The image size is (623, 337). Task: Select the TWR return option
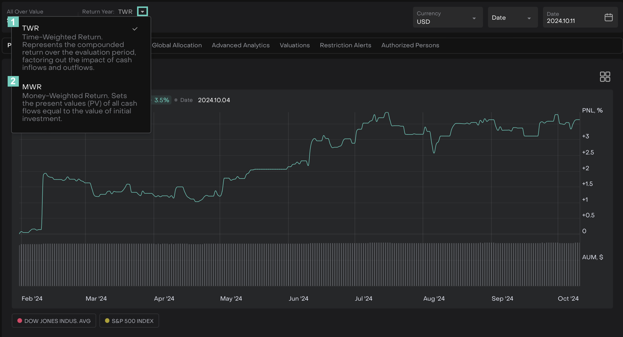point(31,28)
